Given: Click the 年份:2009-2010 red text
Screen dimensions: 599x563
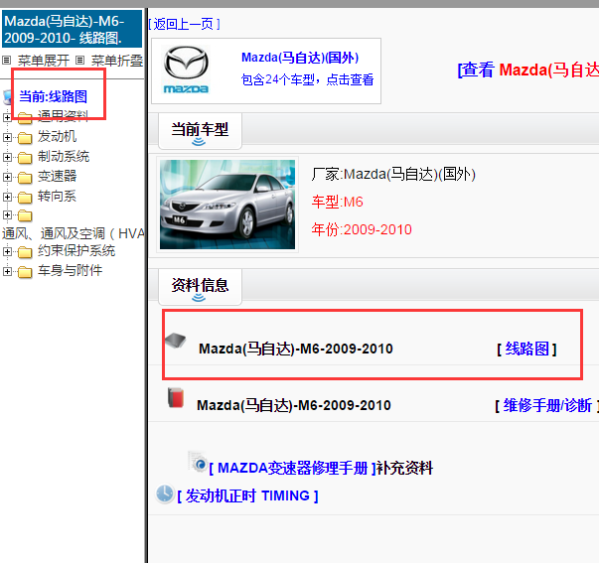Looking at the screenshot, I should click(x=362, y=229).
